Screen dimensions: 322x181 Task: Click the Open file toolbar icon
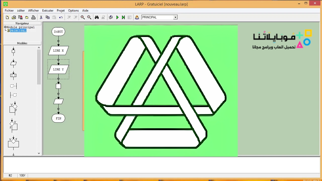coord(14,17)
